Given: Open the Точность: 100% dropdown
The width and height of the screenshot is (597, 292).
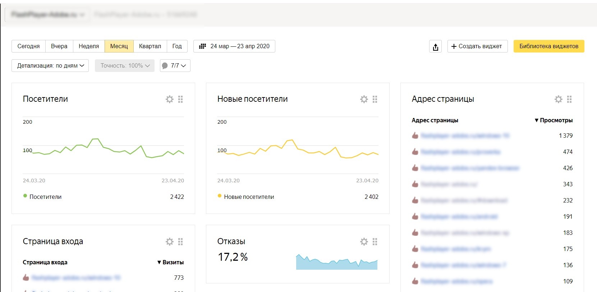Looking at the screenshot, I should [125, 66].
